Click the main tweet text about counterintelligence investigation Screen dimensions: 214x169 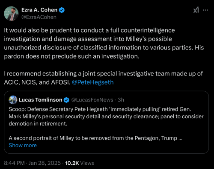tap(104, 43)
